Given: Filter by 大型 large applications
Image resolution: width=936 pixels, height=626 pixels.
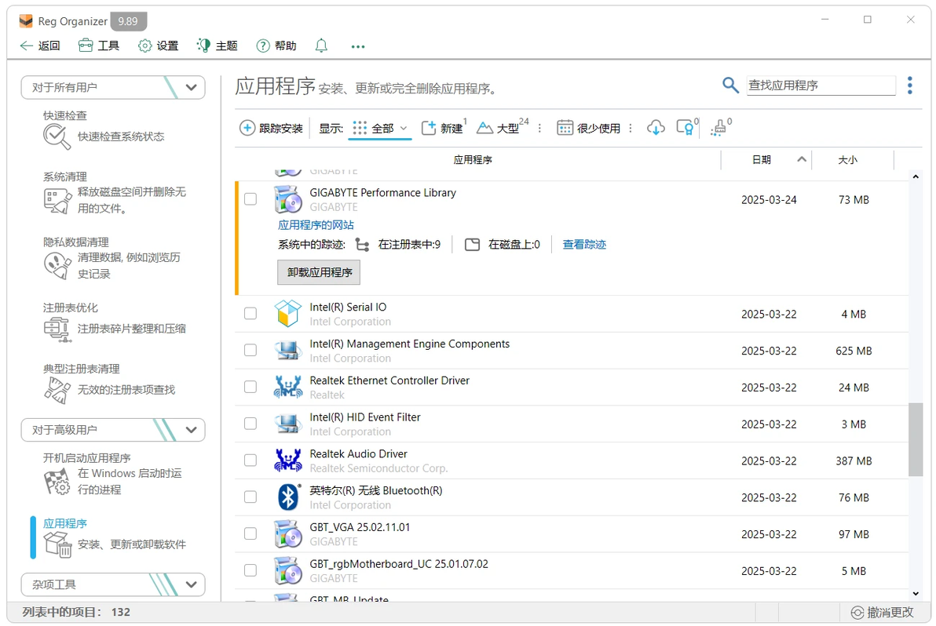Looking at the screenshot, I should [502, 128].
